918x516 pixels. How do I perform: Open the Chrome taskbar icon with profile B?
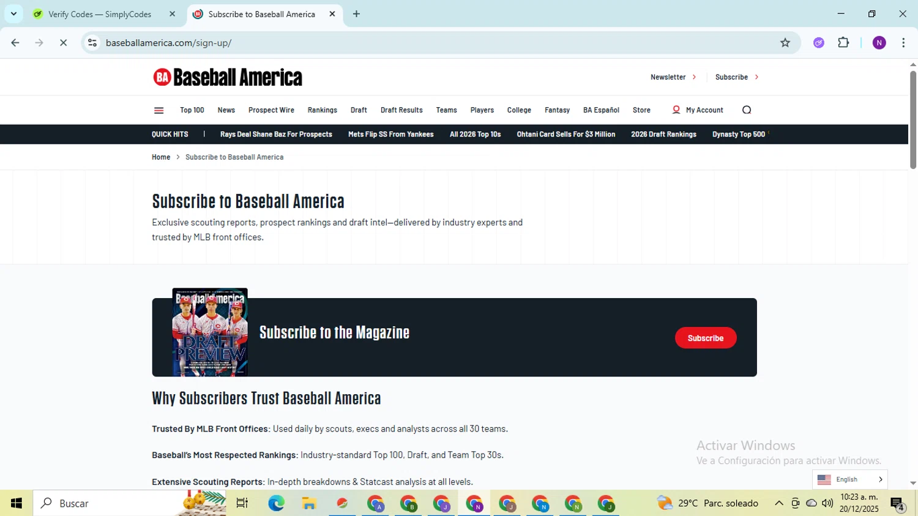408,503
